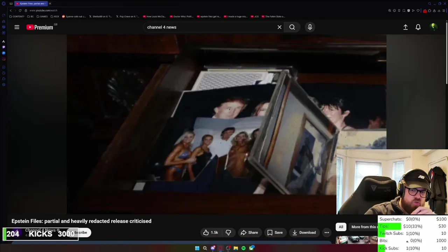Click the first recommended video thumbnail
Image resolution: width=448 pixels, height=252 pixels.
[x=357, y=240]
